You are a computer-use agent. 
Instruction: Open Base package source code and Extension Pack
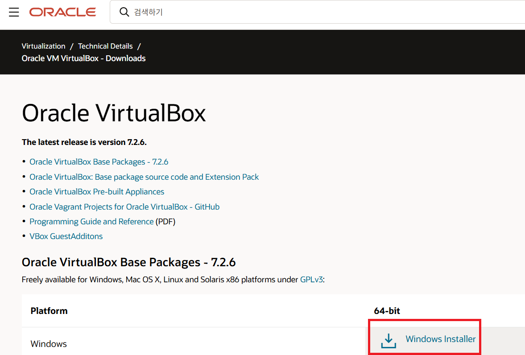click(x=144, y=177)
